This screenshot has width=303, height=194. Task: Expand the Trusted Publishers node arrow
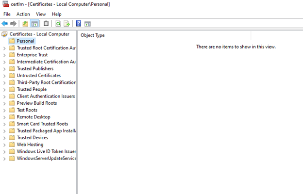coord(4,69)
